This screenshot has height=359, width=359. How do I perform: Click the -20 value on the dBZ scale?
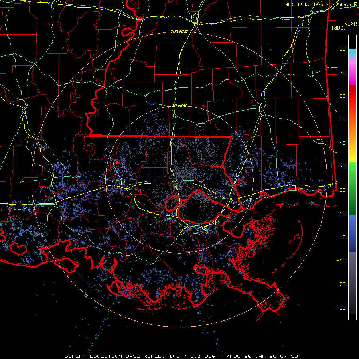[341, 284]
